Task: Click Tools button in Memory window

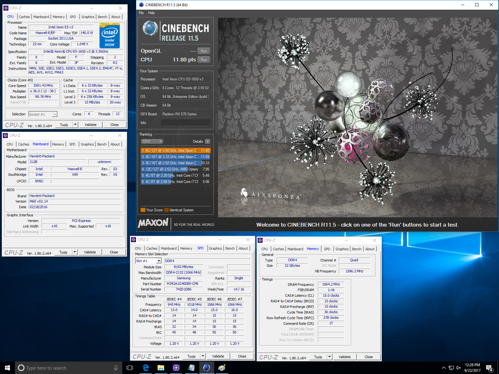Action: (318, 357)
